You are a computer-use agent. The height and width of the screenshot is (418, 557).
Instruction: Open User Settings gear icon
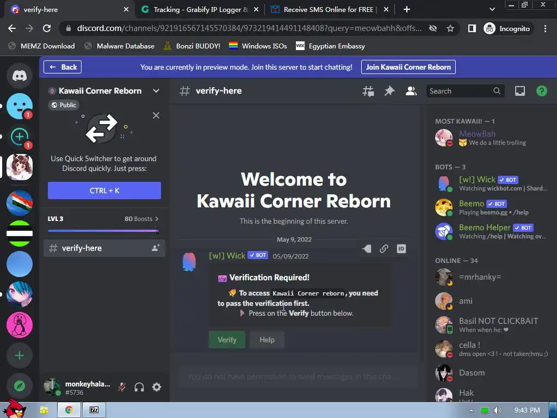point(157,387)
